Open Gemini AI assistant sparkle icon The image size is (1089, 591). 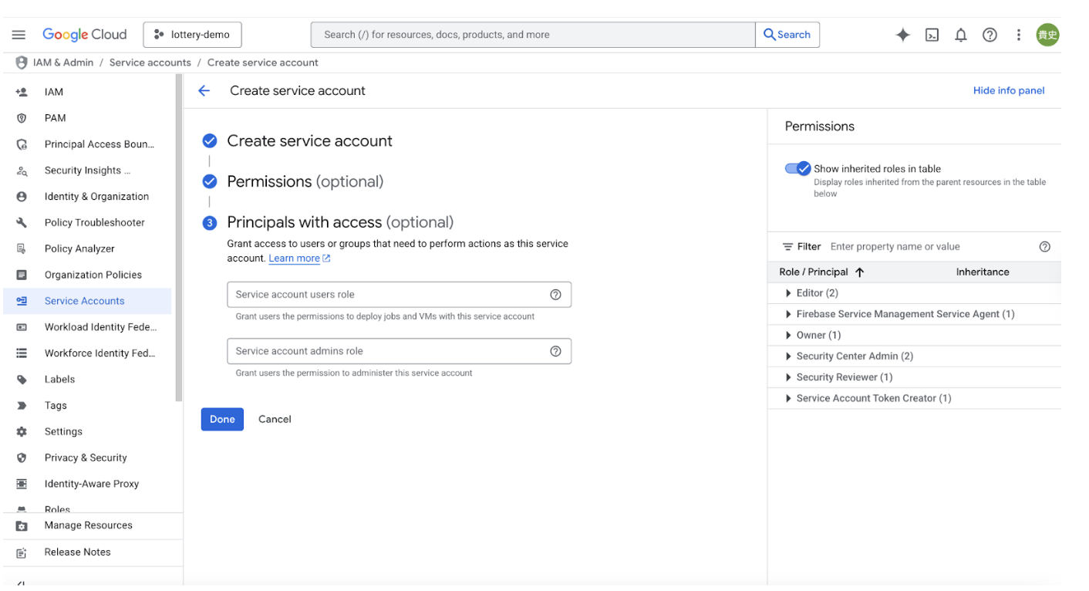[902, 35]
